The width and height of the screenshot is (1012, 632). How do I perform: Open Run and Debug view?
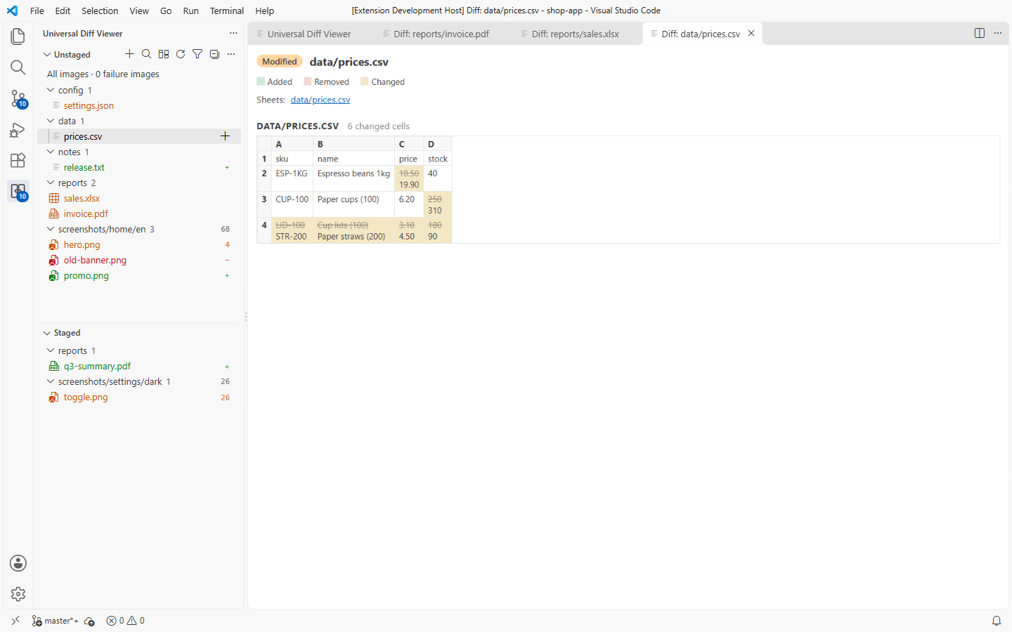tap(18, 129)
